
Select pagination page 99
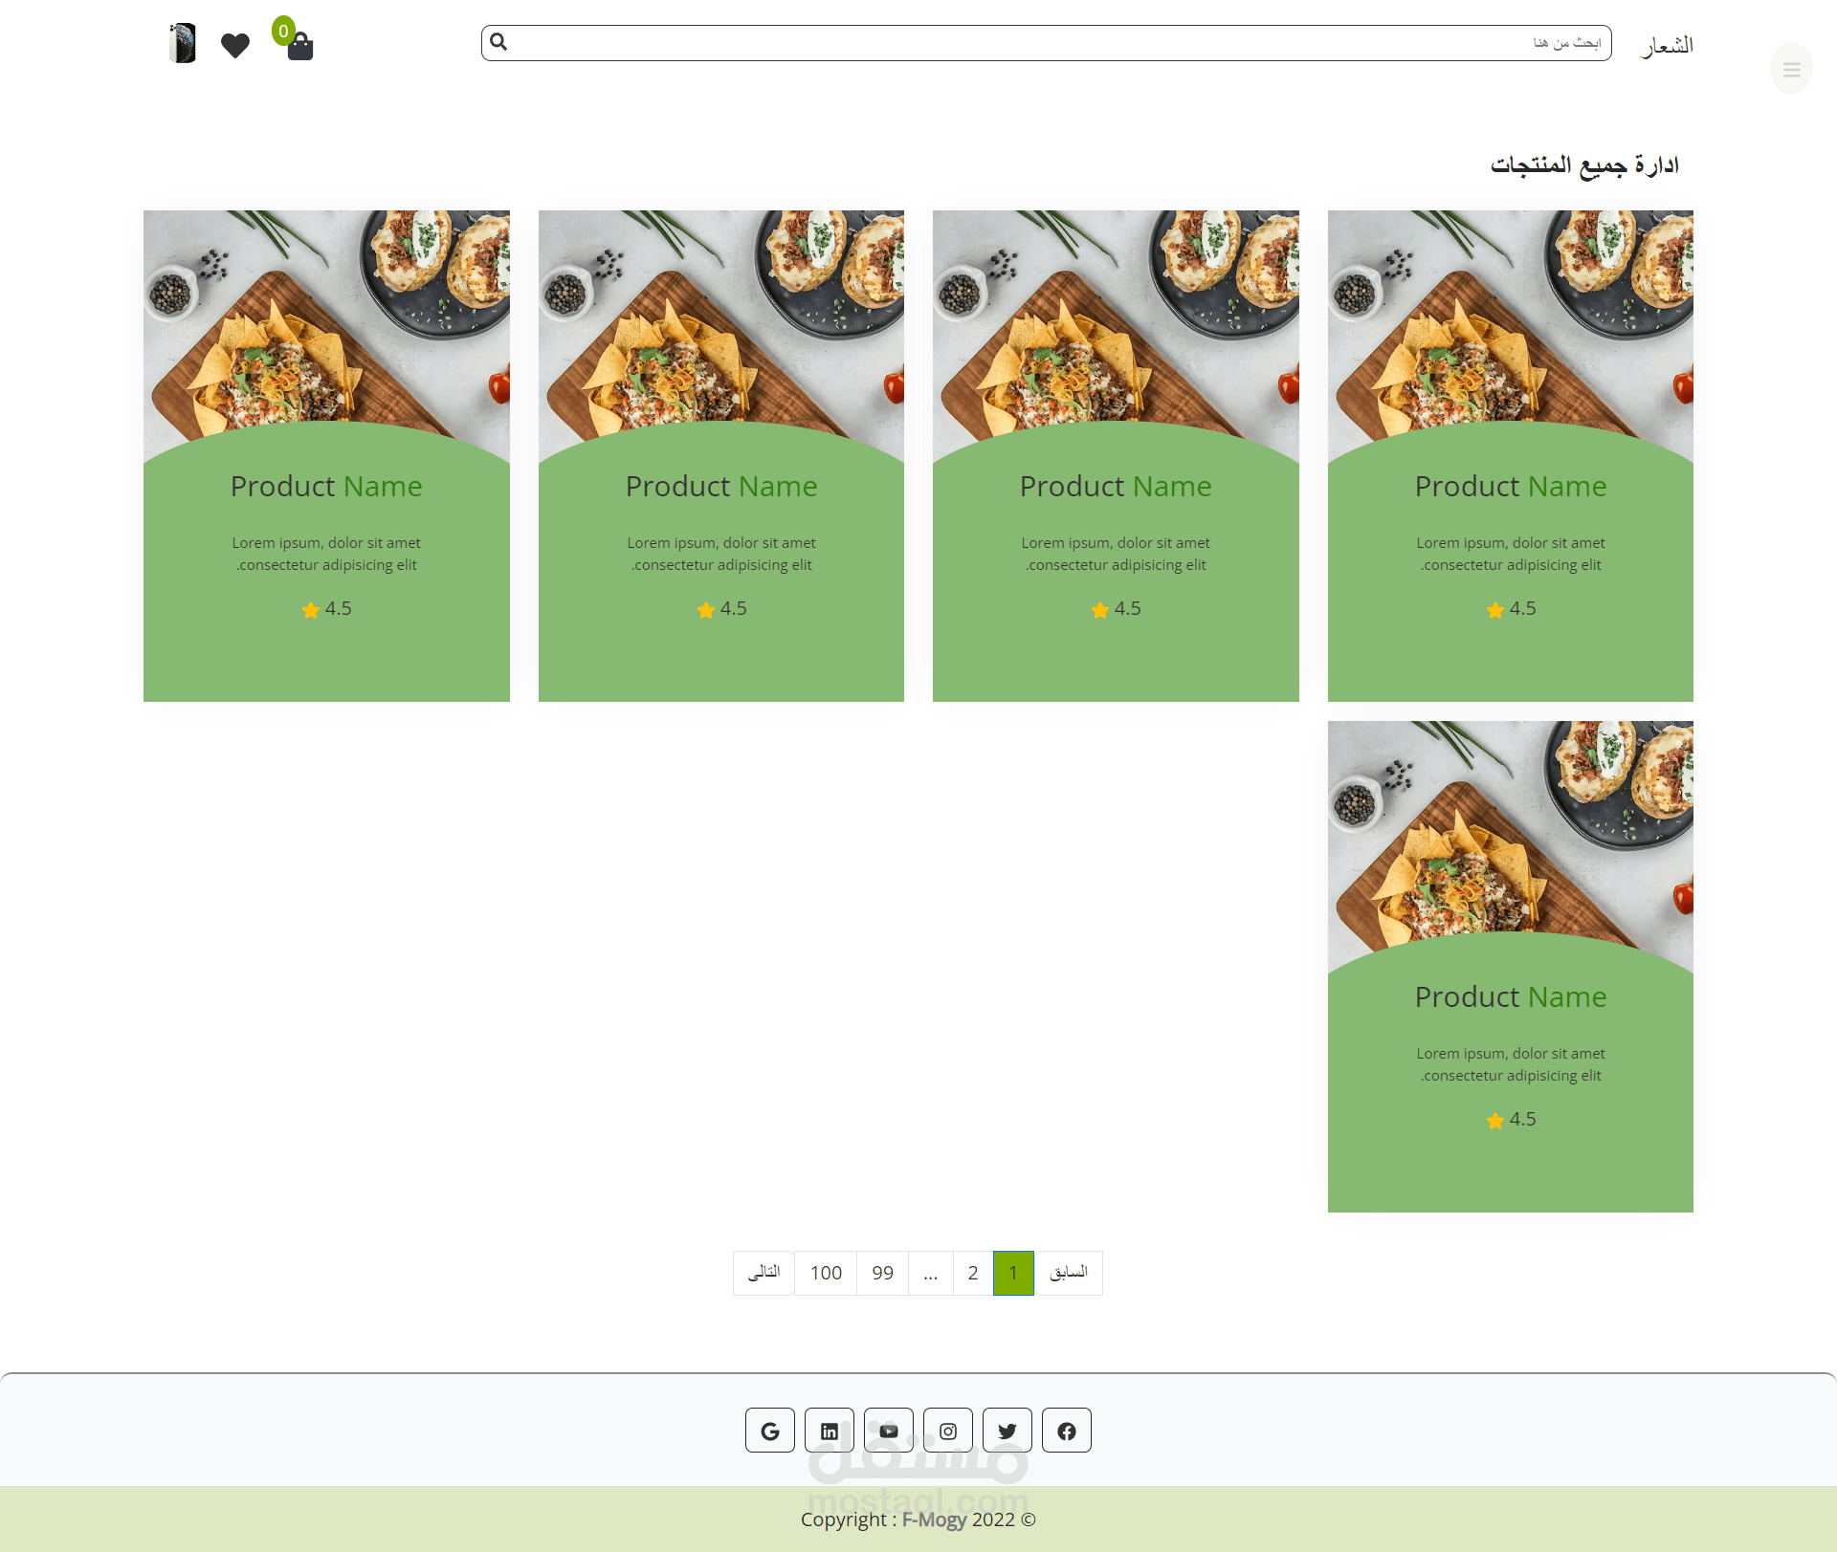pos(882,1273)
